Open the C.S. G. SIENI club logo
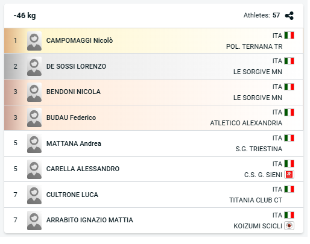This screenshot has width=310, height=244. [x=289, y=174]
